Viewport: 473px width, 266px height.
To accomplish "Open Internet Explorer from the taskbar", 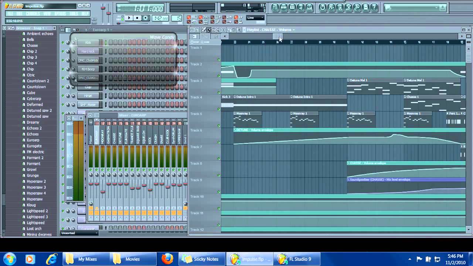I will tap(51, 259).
